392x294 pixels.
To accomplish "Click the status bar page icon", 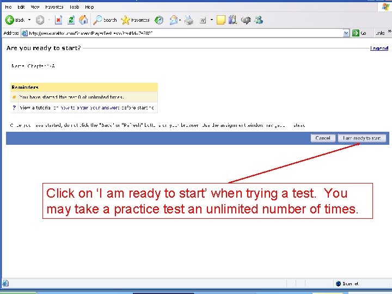I will pyautogui.click(x=5, y=283).
